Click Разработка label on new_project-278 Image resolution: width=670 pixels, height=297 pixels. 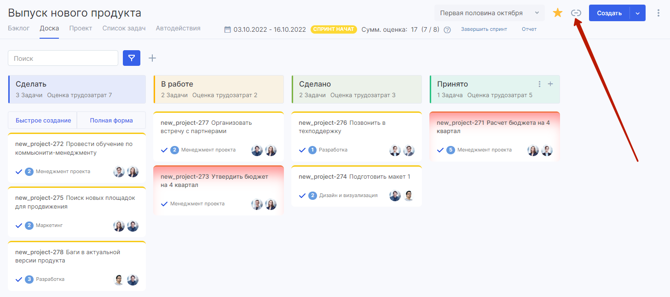pyautogui.click(x=50, y=280)
